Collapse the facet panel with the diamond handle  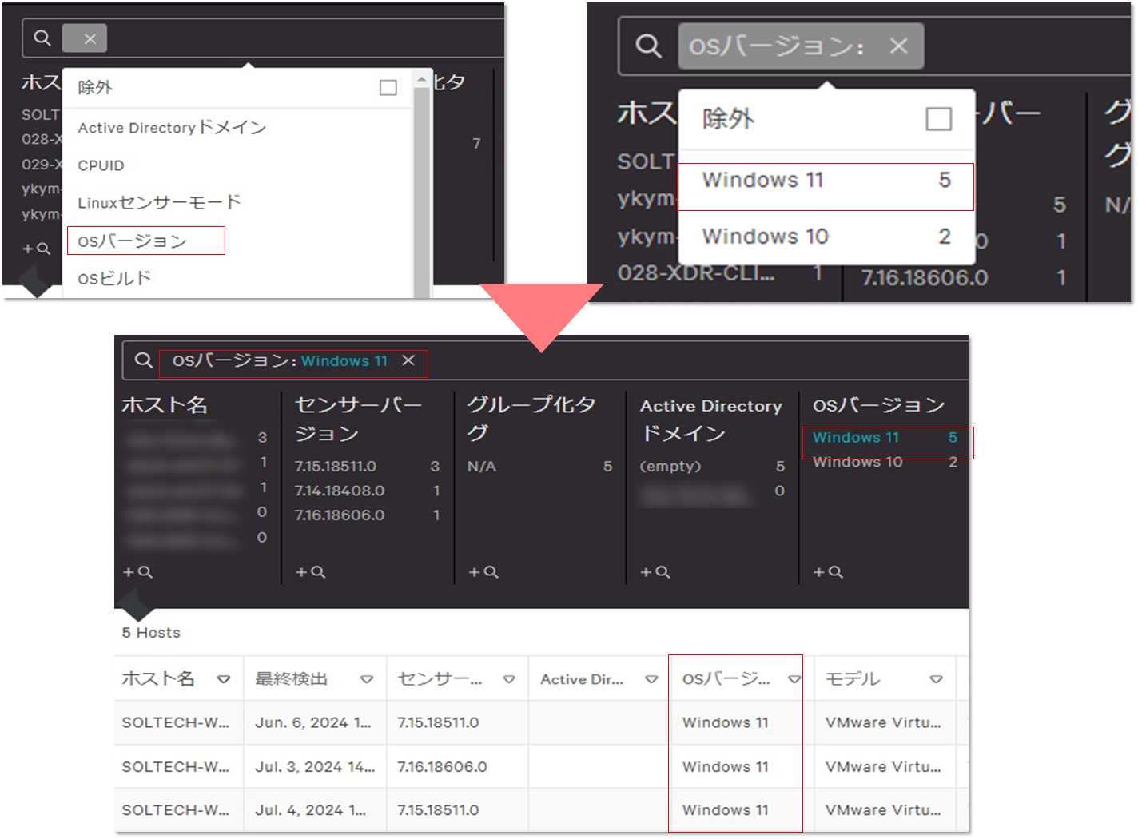(137, 605)
